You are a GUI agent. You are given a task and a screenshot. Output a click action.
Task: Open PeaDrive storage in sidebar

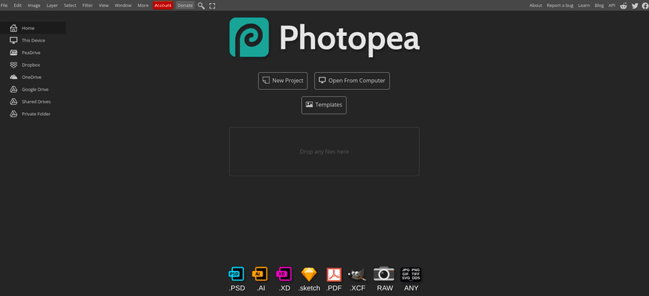point(33,52)
